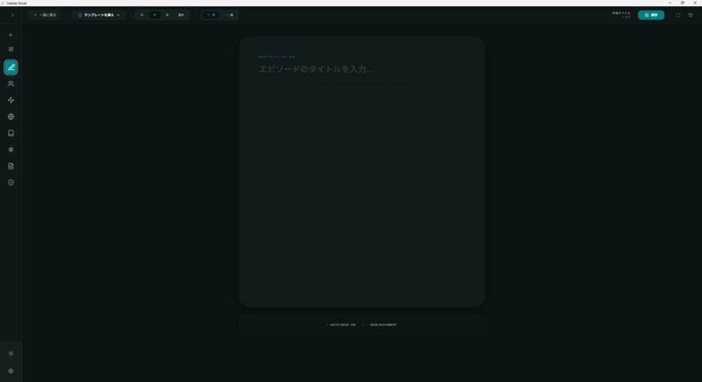Image resolution: width=702 pixels, height=382 pixels.
Task: Open the settings gear icon
Action: coord(11,371)
